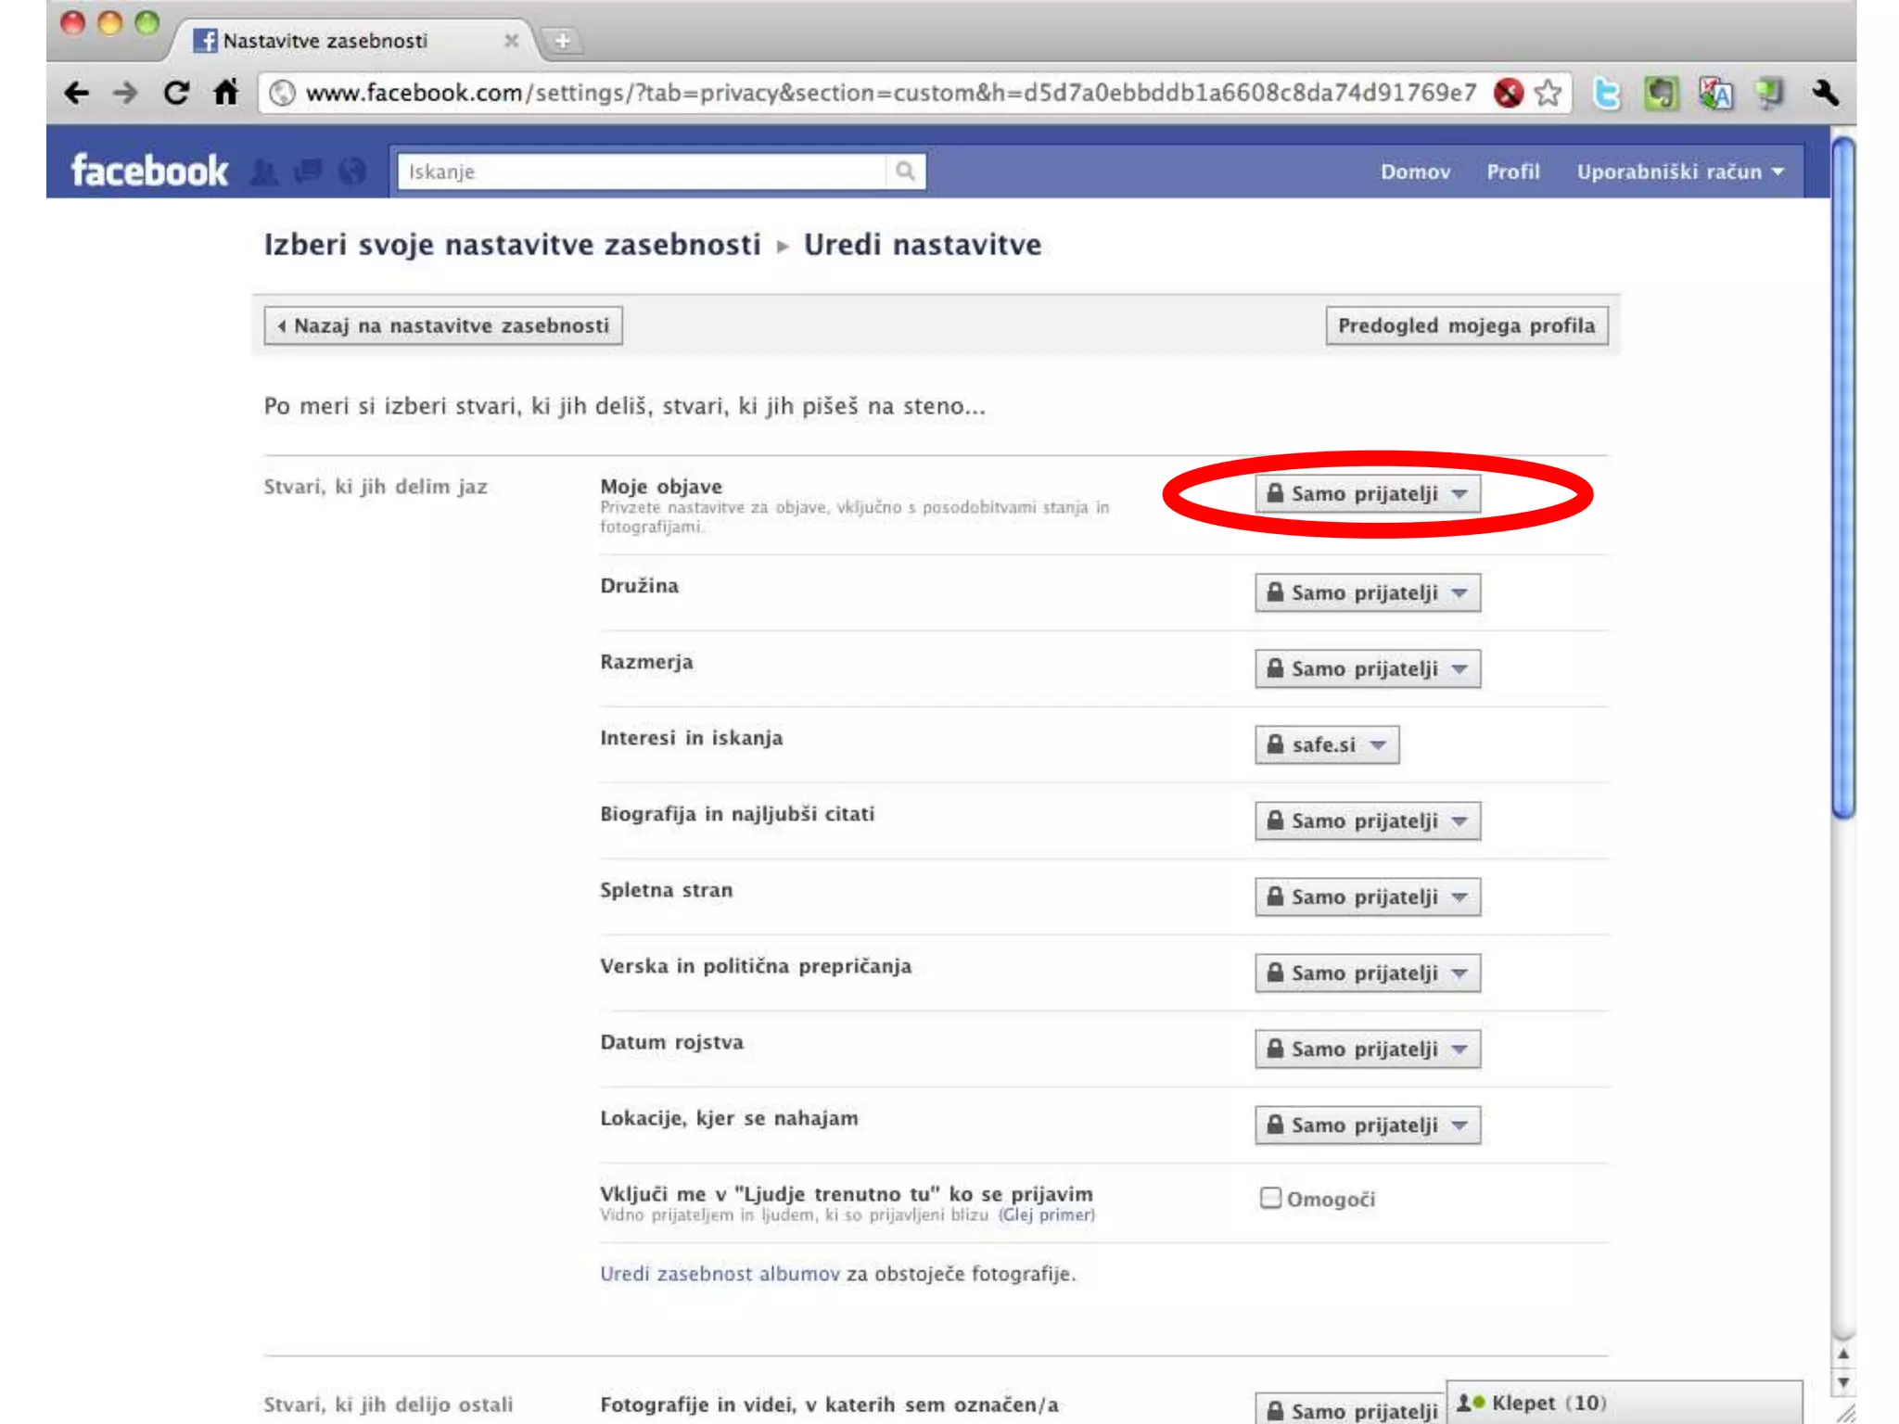This screenshot has width=1899, height=1424.
Task: Click the browser back arrow
Action: click(77, 93)
